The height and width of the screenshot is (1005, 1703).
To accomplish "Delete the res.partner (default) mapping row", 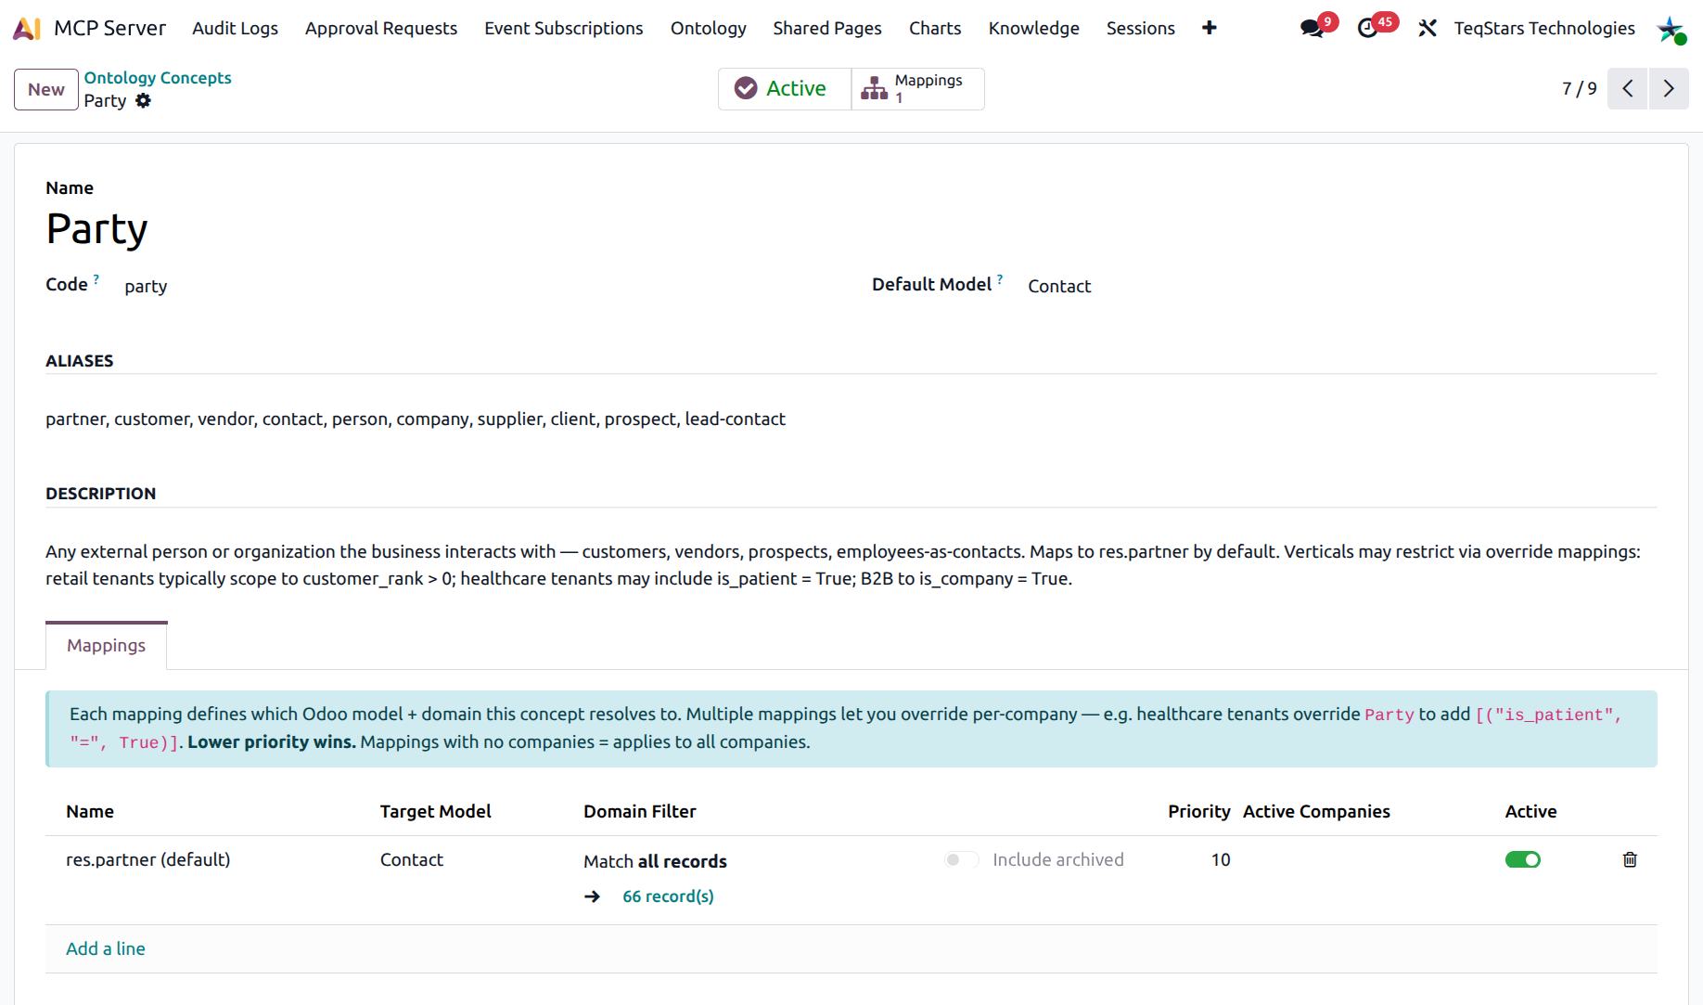I will (1630, 859).
